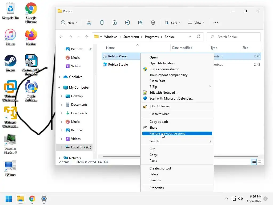Open Apple Software Update shortcut
Screen dimensions: 273x205
(31, 91)
